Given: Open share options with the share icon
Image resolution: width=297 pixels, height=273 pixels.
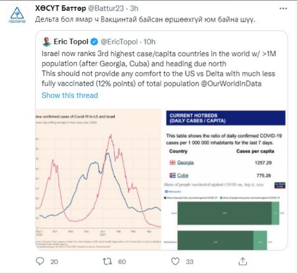Looking at the screenshot, I should coord(243,261).
